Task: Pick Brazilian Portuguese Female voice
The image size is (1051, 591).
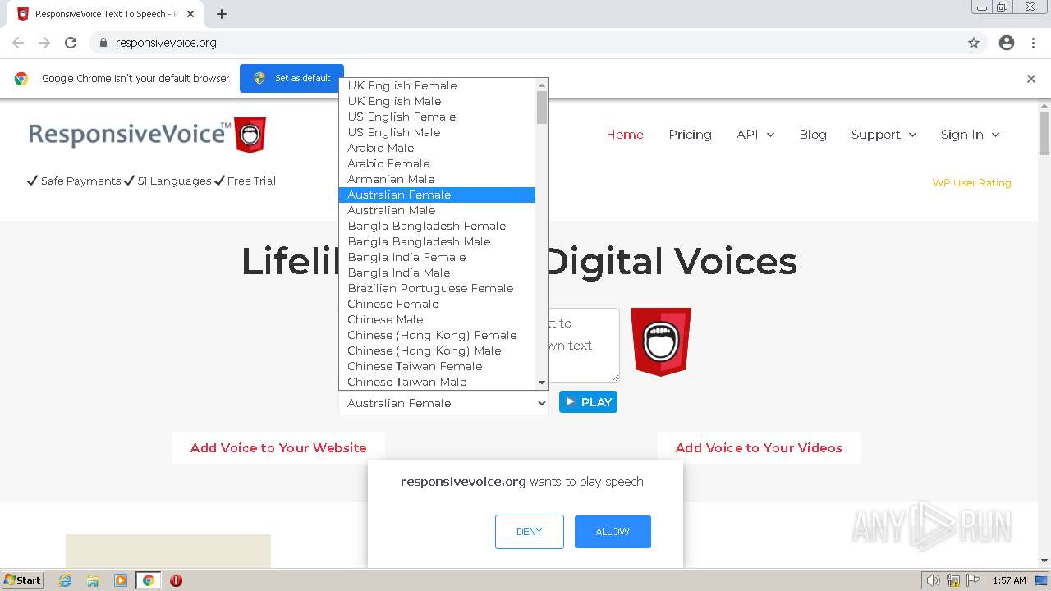Action: click(x=437, y=288)
